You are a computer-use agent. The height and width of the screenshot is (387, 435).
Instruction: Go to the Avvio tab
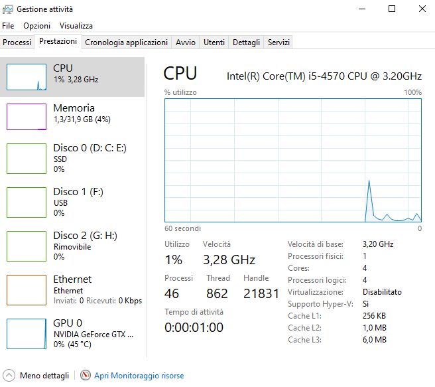tap(185, 42)
